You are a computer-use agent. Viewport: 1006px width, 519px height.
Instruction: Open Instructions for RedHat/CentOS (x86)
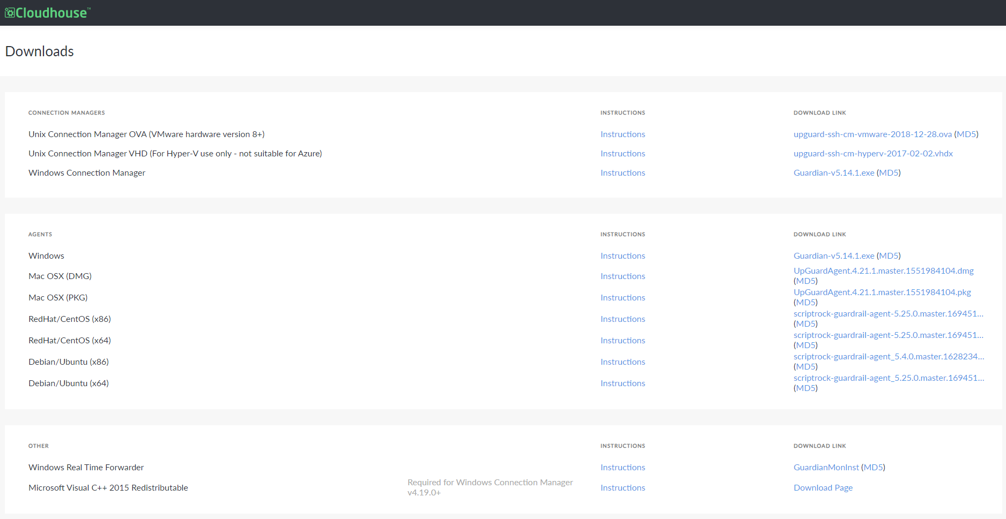pos(623,319)
